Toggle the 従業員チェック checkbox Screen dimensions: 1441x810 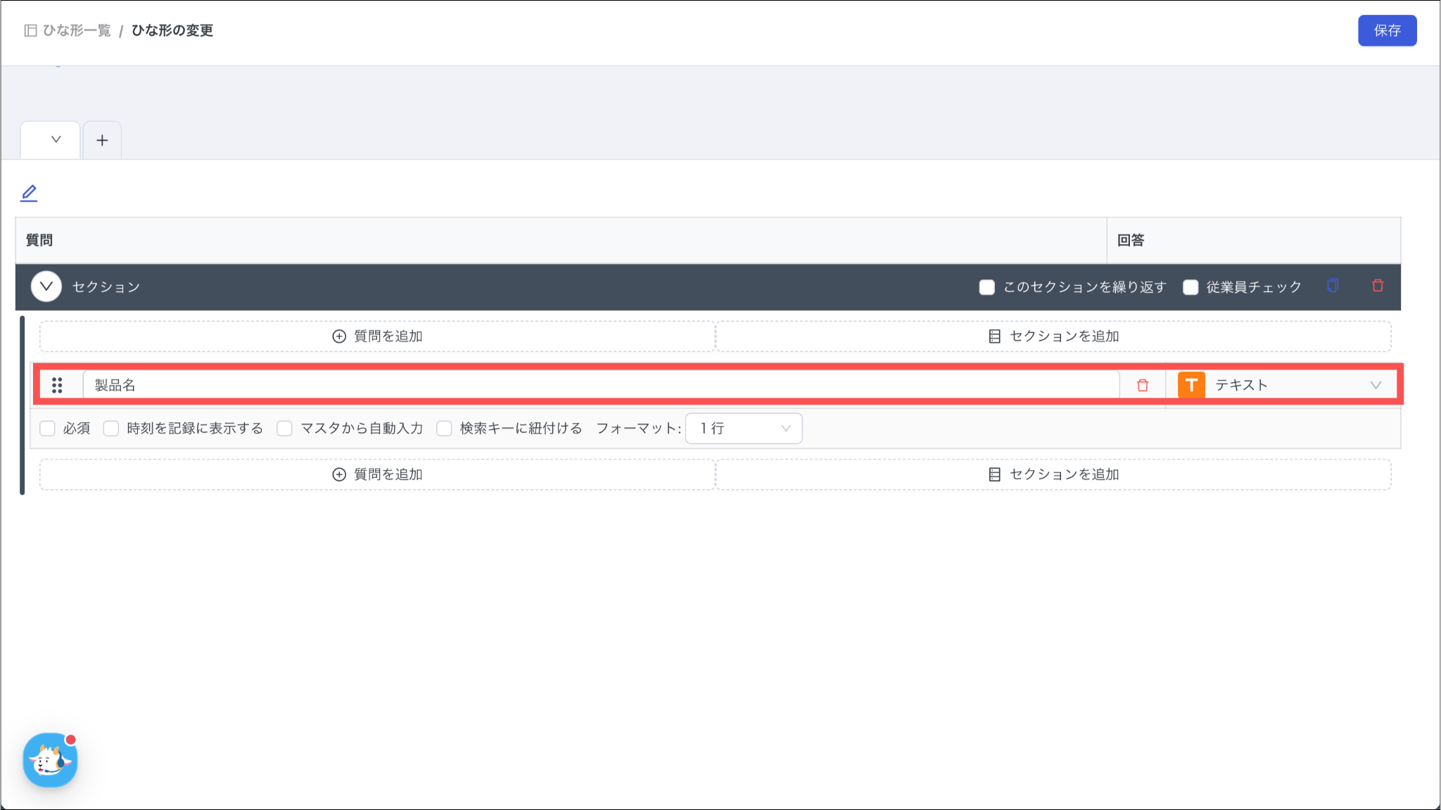click(x=1191, y=287)
